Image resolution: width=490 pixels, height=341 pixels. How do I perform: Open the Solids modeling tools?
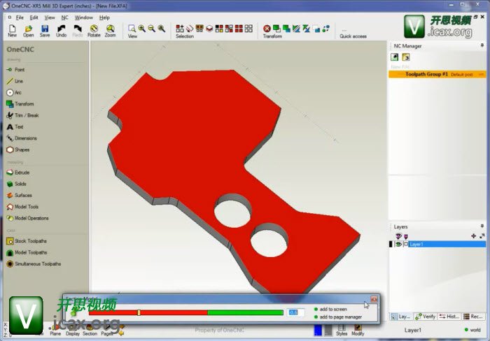point(16,184)
